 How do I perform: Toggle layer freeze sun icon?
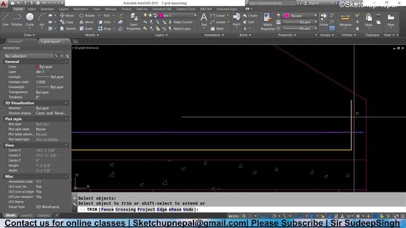[x=150, y=15]
